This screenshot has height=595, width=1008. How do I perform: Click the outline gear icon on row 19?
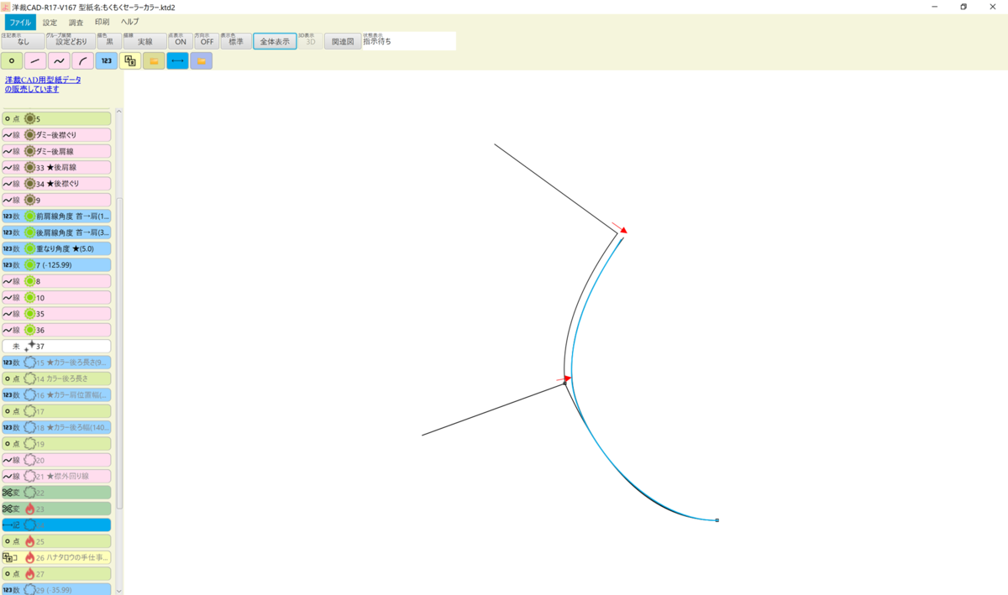[30, 444]
